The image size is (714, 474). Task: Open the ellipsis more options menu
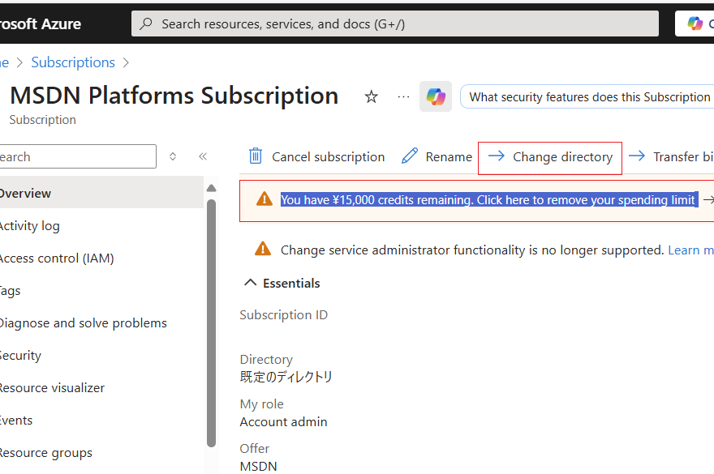(403, 97)
